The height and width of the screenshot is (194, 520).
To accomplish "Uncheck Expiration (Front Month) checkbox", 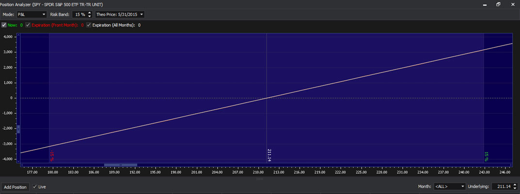I will [x=28, y=25].
